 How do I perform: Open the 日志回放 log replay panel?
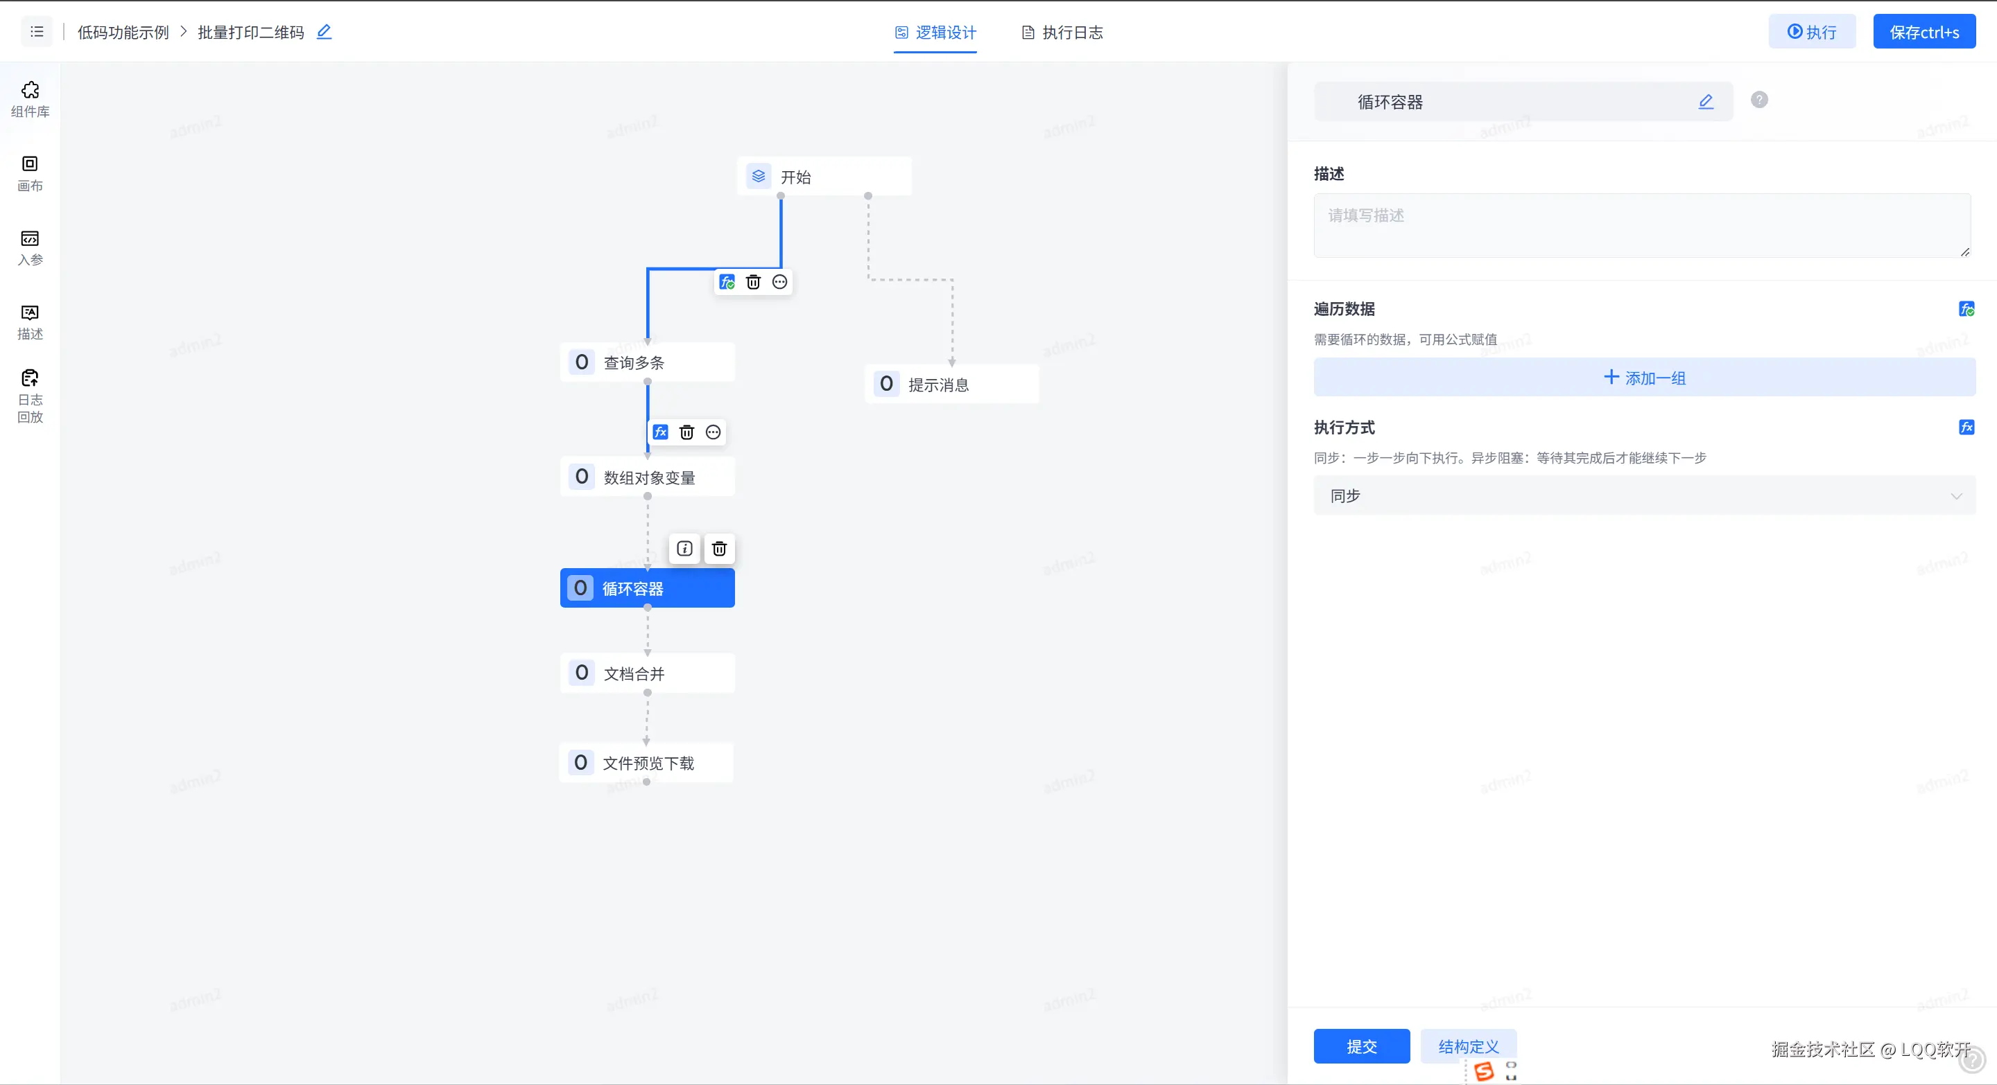click(x=31, y=396)
